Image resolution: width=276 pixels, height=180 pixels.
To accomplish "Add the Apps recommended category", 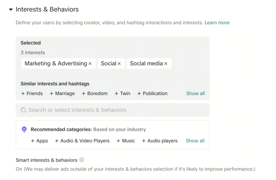I will (39, 141).
